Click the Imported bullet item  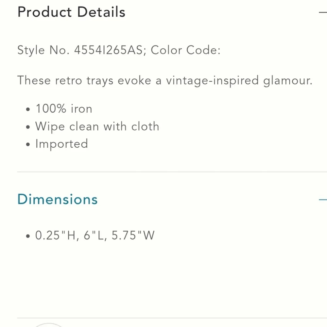tap(61, 144)
